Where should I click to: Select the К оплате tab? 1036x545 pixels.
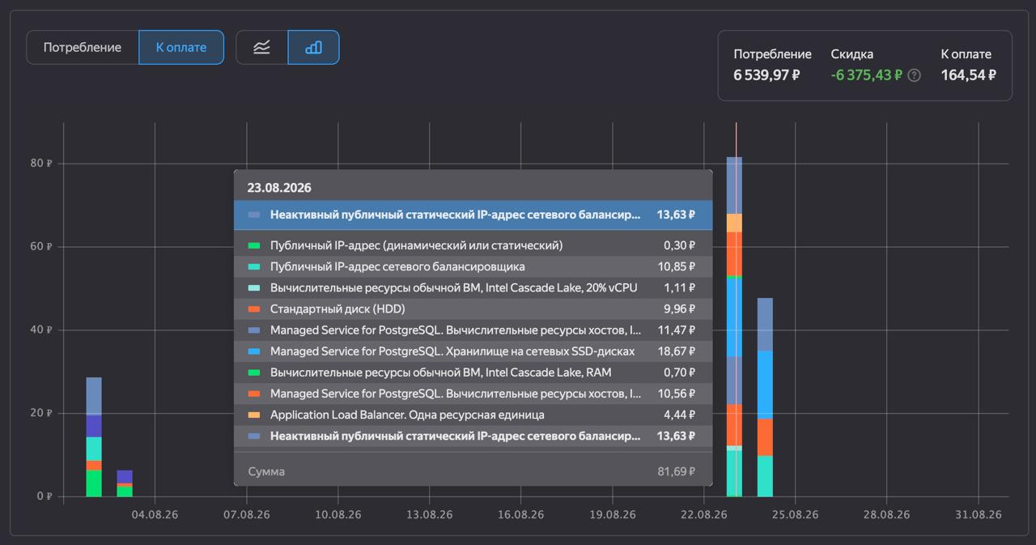(x=181, y=47)
